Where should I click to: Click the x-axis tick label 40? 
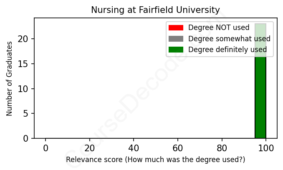(x=134, y=147)
